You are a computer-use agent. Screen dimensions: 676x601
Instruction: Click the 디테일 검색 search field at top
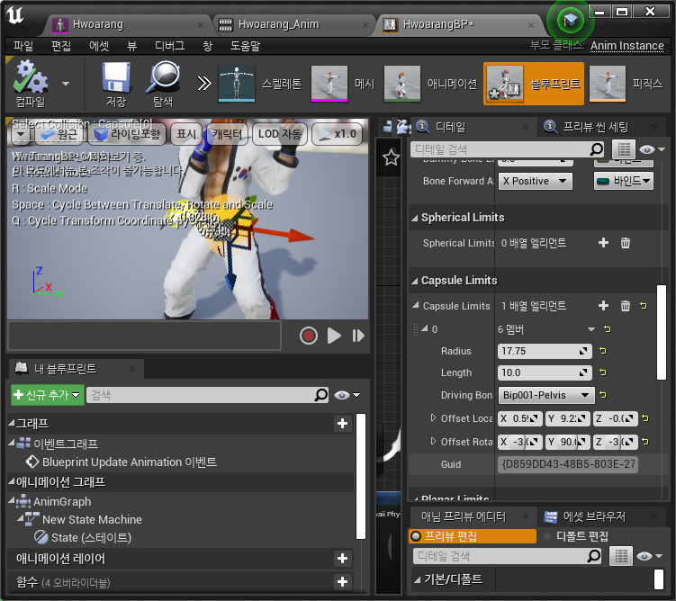pos(507,149)
